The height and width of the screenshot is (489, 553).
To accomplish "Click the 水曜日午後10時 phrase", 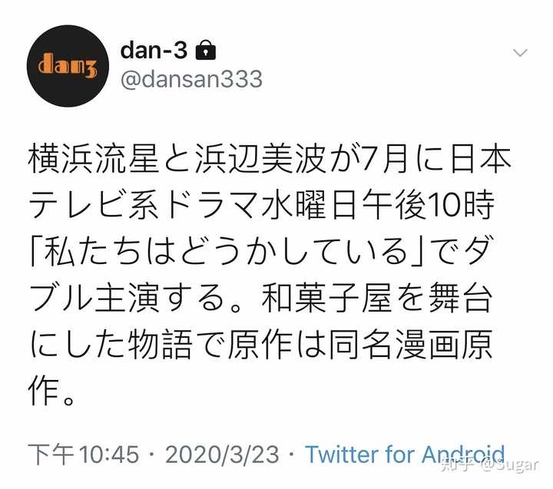I will pyautogui.click(x=378, y=203).
